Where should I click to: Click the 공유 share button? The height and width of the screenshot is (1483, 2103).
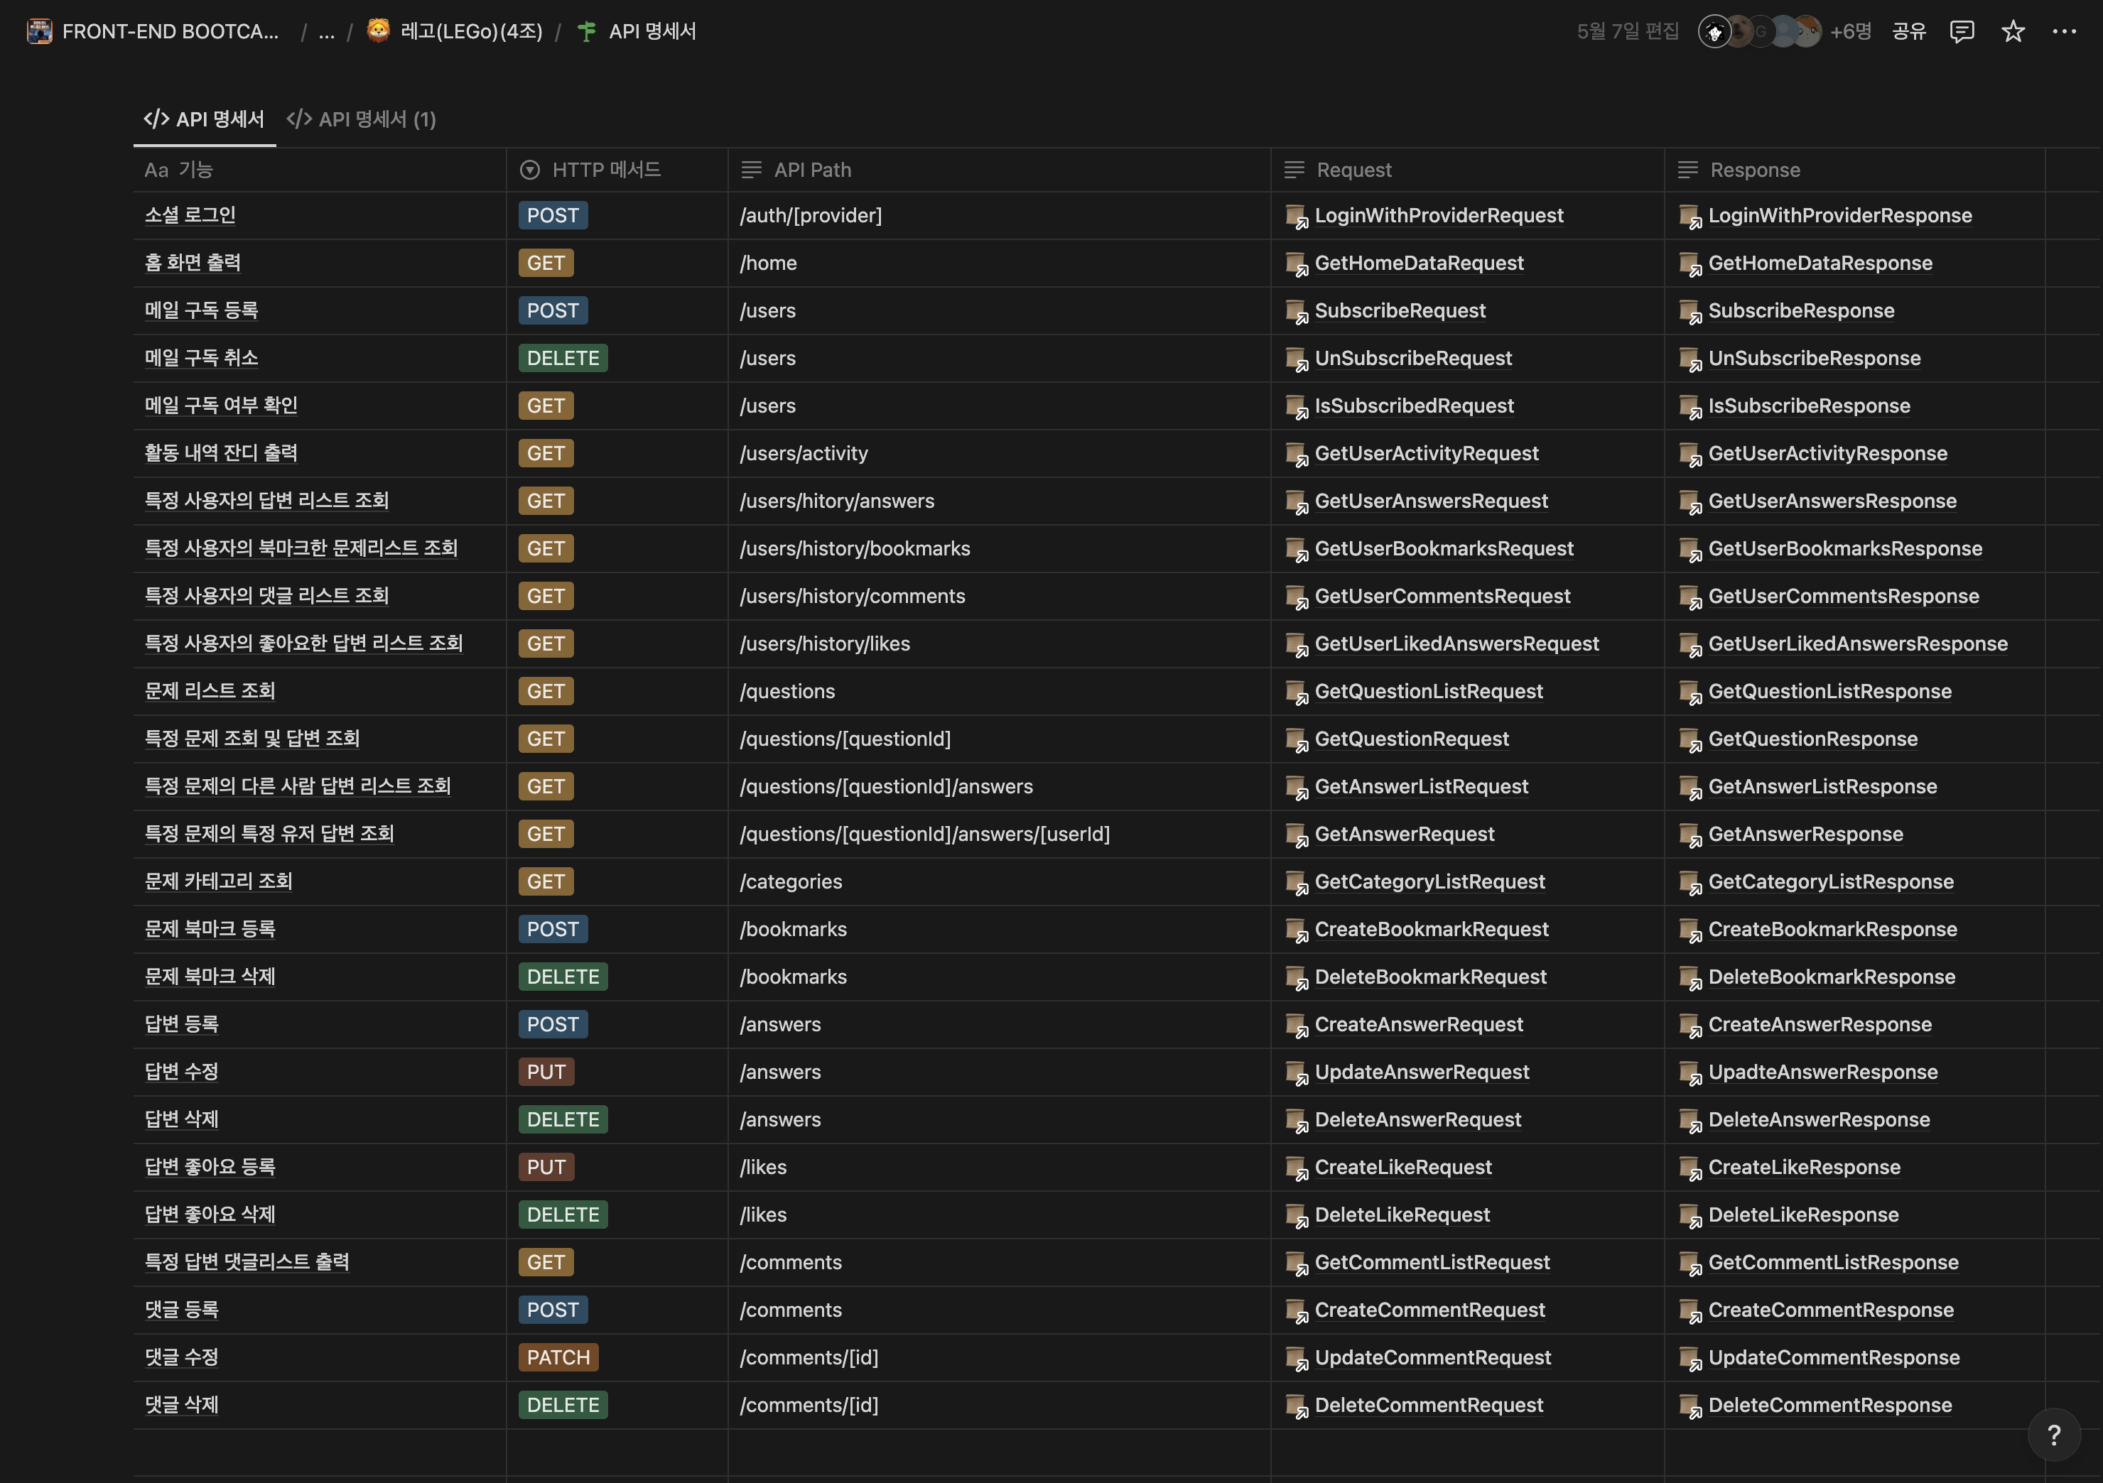[x=1908, y=32]
